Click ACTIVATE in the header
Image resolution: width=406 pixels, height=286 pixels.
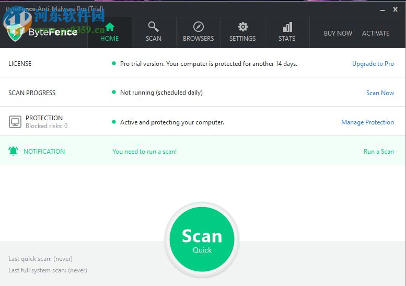click(x=376, y=33)
